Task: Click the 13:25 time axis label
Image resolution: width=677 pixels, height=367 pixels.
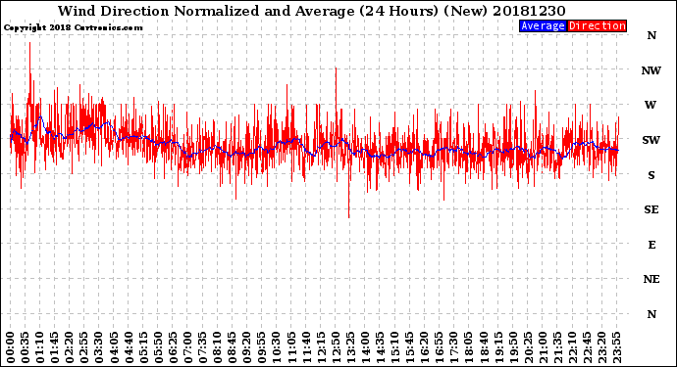Action: pos(350,347)
